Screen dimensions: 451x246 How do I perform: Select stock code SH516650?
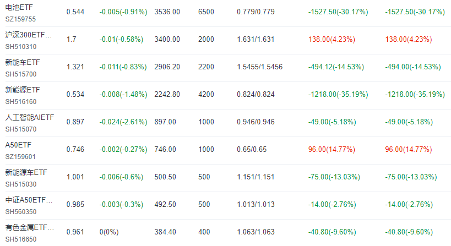(x=21, y=239)
